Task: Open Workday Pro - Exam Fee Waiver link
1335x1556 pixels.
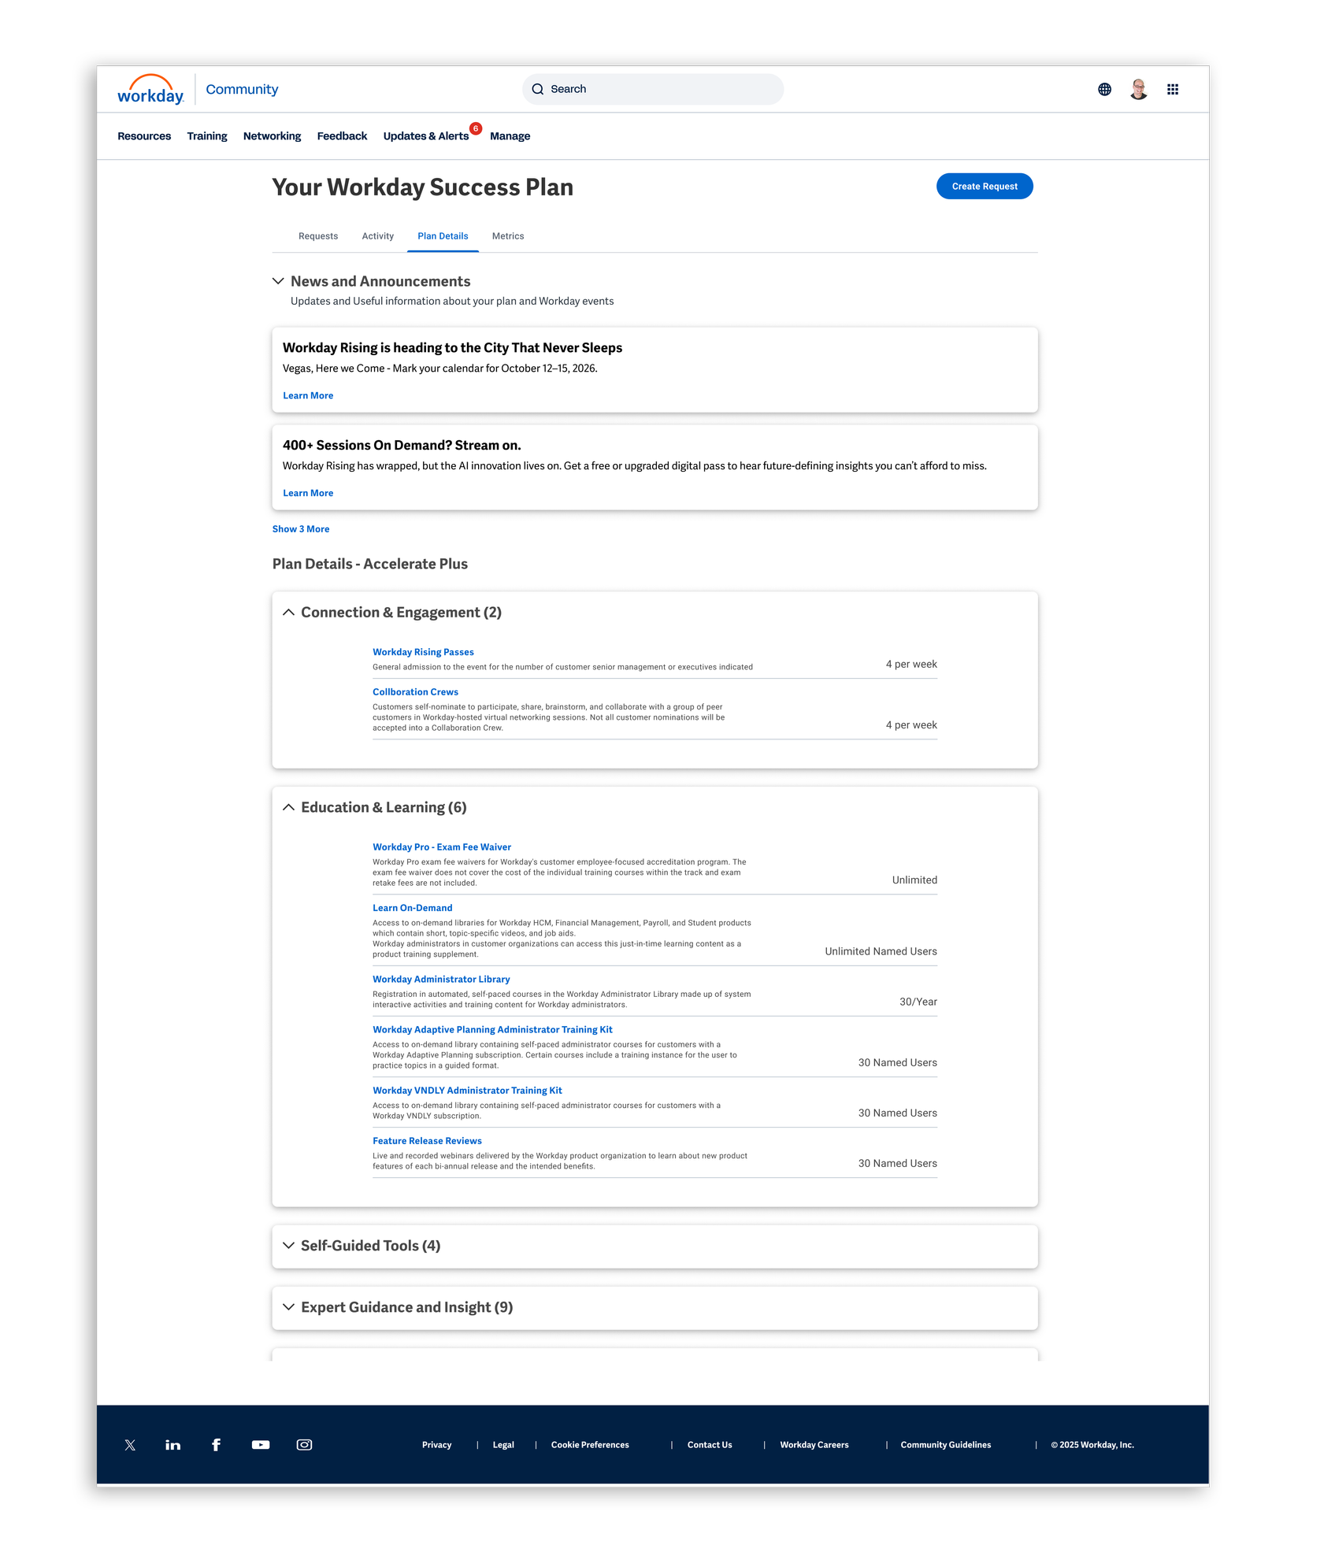Action: (442, 847)
